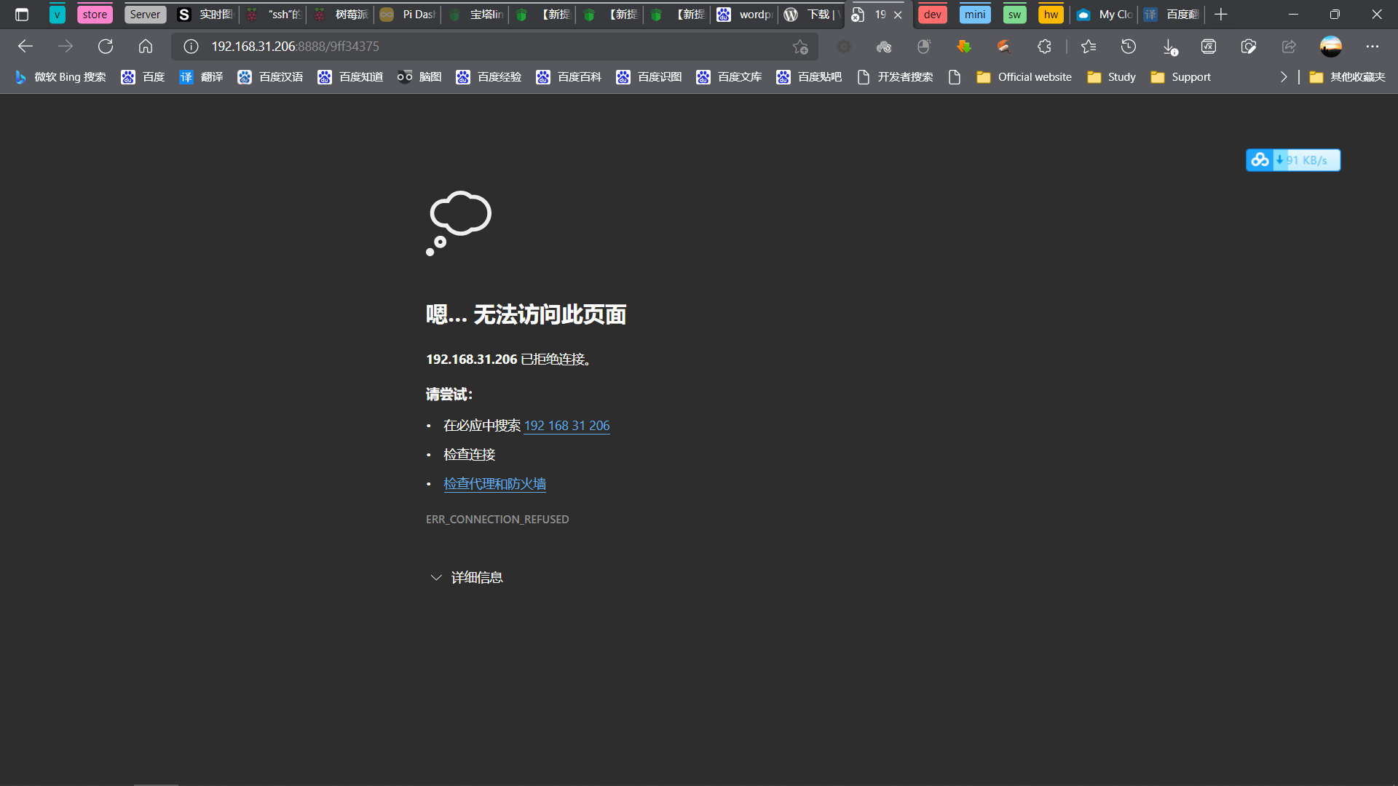Screen dimensions: 1398x786
Task: Open the 百度贴吧 bookmark
Action: tap(809, 77)
